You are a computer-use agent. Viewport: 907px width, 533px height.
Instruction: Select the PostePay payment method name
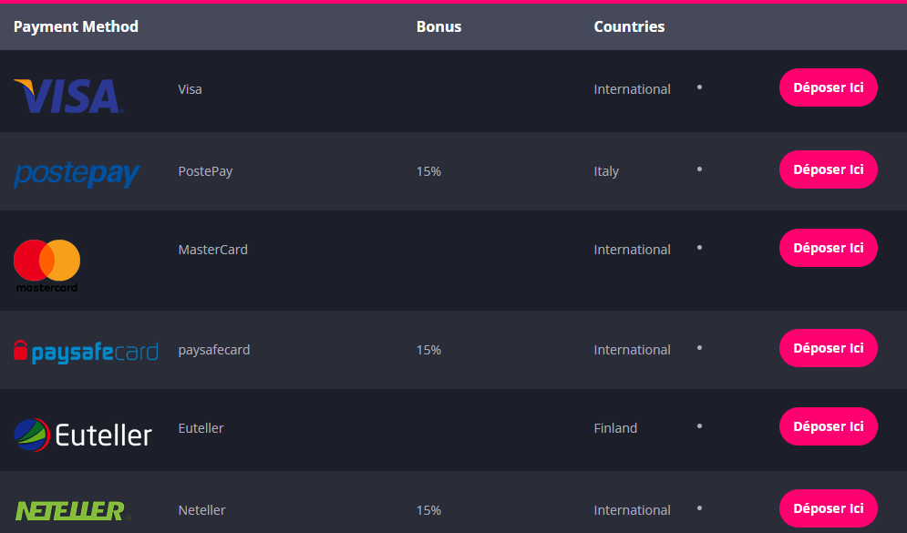click(x=205, y=171)
